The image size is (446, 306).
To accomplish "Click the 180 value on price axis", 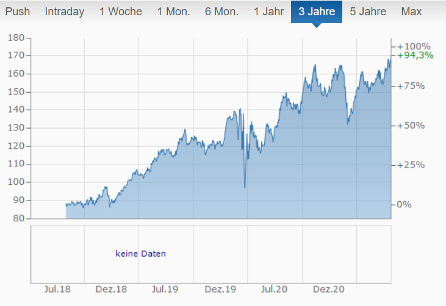I will [16, 38].
